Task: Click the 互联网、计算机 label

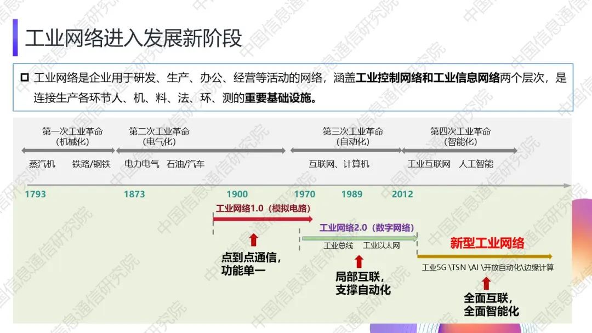Action: [339, 164]
